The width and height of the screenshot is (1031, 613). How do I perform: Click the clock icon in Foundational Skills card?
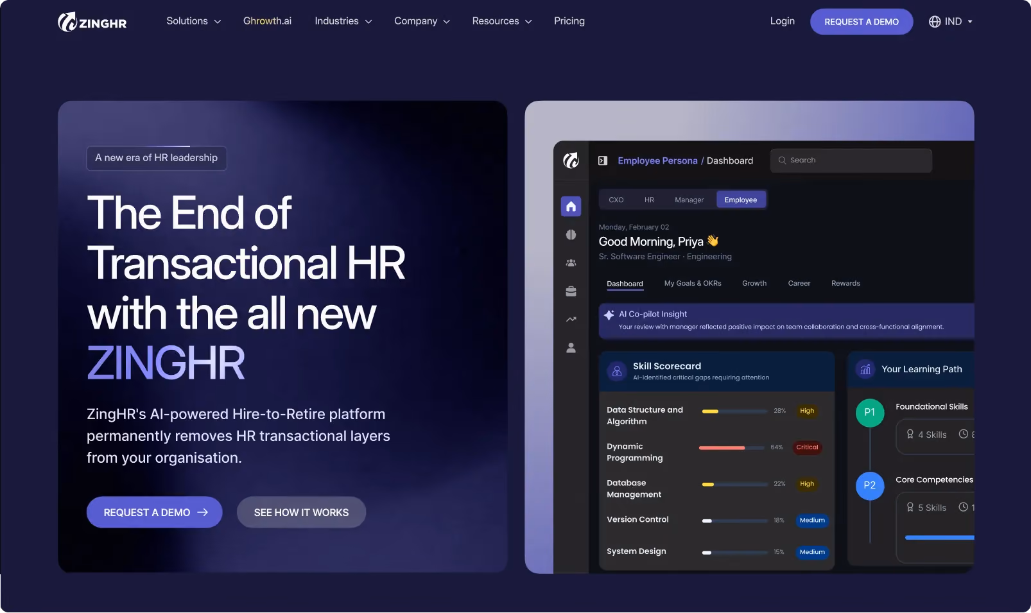[x=963, y=435]
